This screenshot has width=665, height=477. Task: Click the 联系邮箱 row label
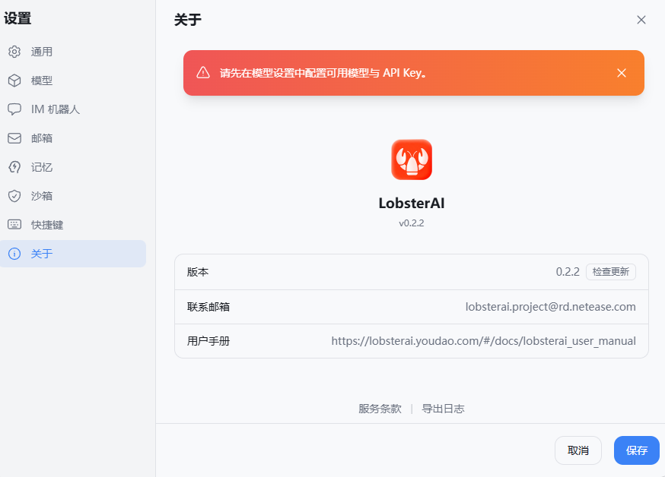208,307
